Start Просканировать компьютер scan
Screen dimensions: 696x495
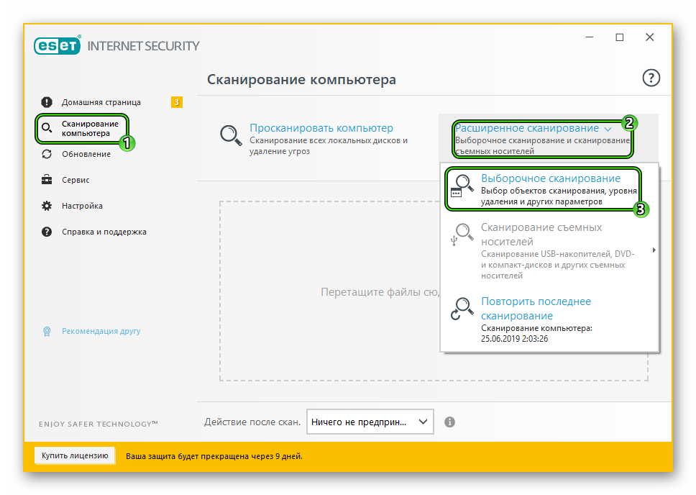point(321,128)
